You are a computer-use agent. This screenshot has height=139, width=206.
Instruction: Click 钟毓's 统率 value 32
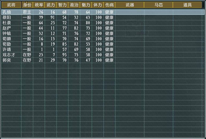pyautogui.click(x=41, y=33)
